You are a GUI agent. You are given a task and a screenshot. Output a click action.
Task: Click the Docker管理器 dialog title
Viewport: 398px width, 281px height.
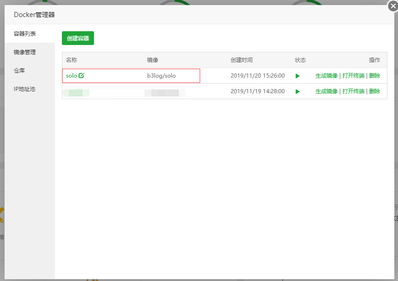coord(34,15)
